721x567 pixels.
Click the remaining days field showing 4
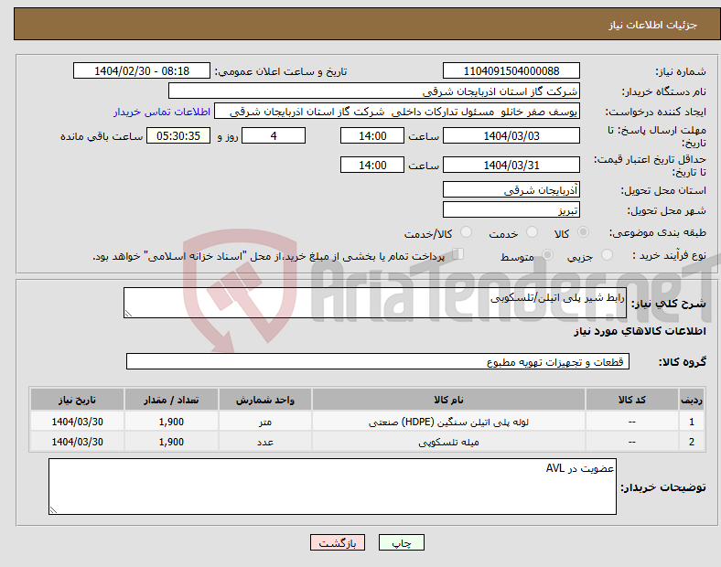pyautogui.click(x=274, y=135)
